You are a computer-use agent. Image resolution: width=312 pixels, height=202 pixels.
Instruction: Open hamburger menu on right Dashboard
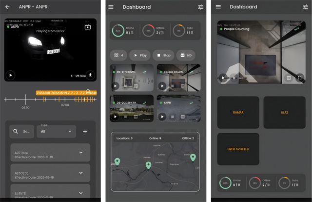218,7
